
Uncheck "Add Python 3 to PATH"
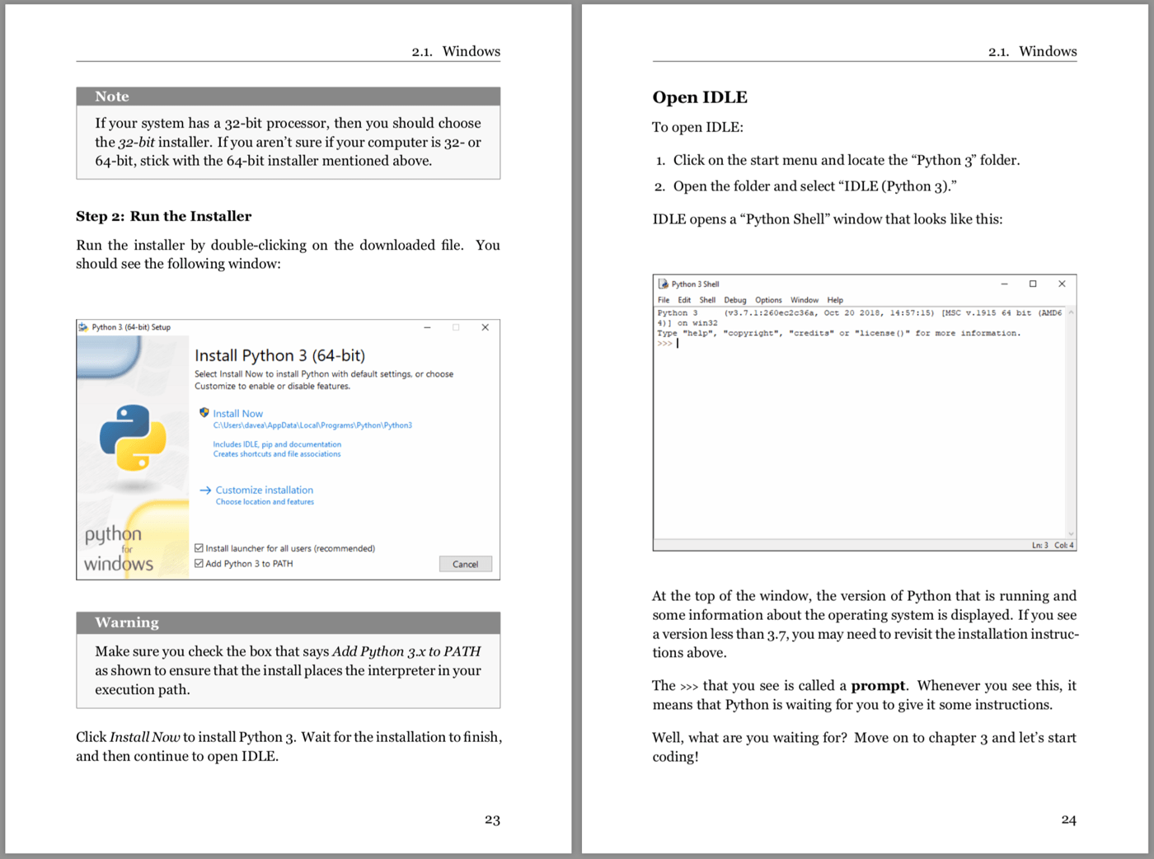[x=199, y=563]
